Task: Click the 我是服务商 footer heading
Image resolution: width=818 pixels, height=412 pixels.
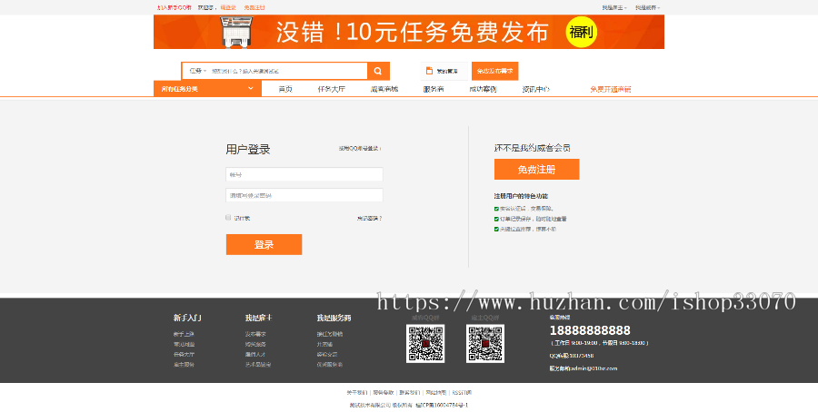Action: [x=334, y=318]
